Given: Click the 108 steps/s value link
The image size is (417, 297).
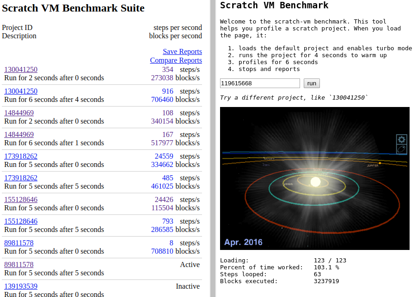Looking at the screenshot, I should [x=167, y=113].
